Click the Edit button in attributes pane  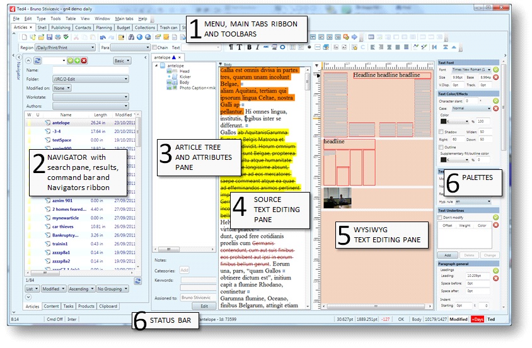(204, 306)
